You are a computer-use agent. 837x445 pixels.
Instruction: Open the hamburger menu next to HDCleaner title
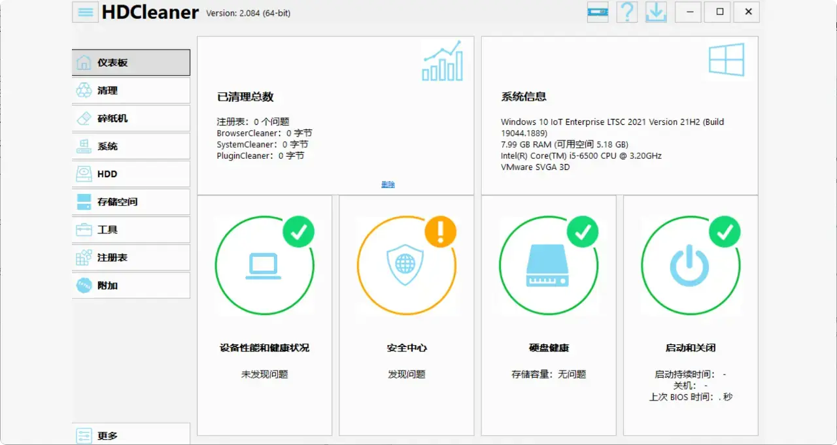(85, 12)
